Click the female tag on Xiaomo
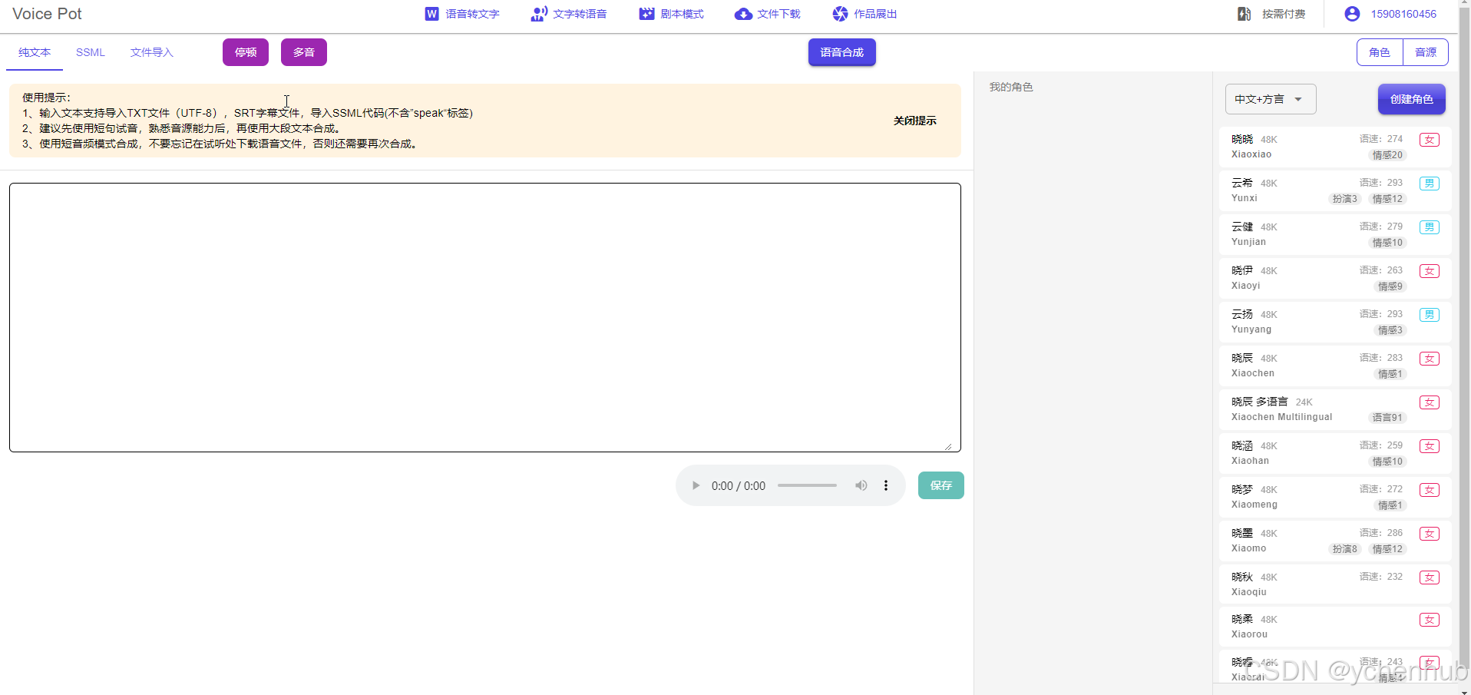The width and height of the screenshot is (1471, 695). (x=1430, y=534)
